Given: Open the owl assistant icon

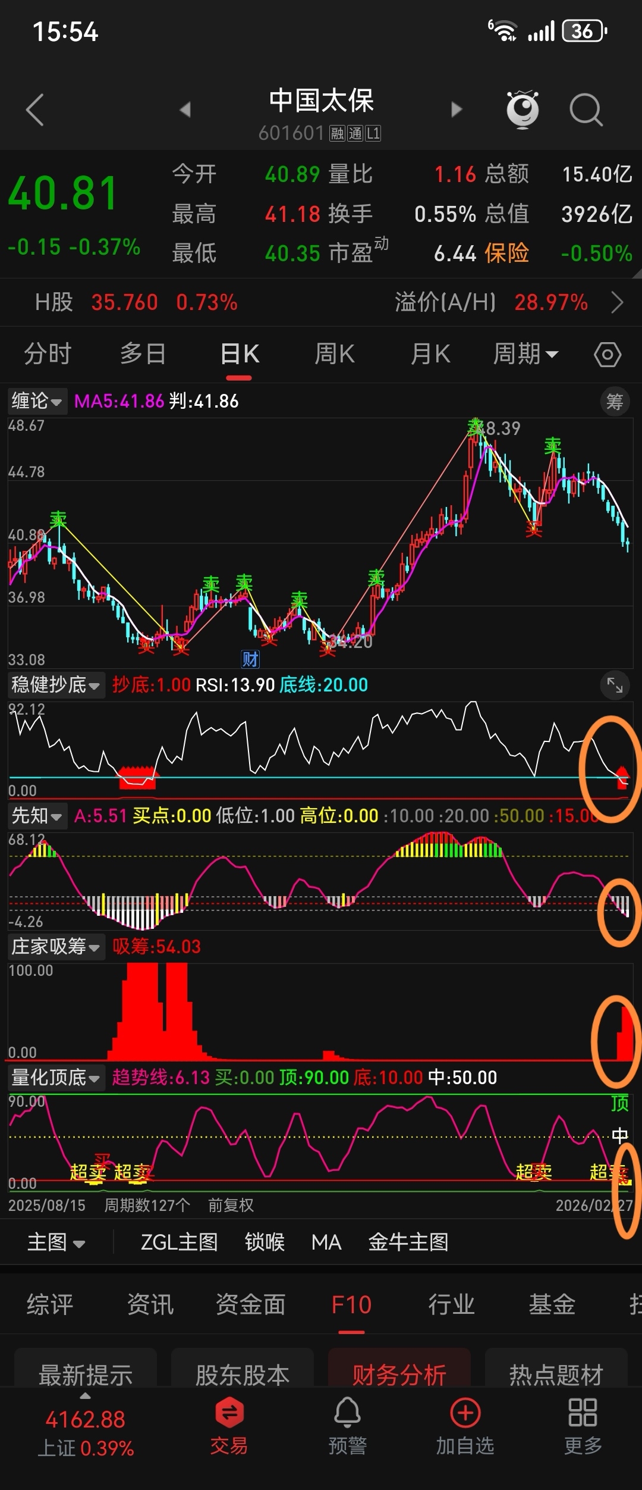Looking at the screenshot, I should [x=523, y=109].
